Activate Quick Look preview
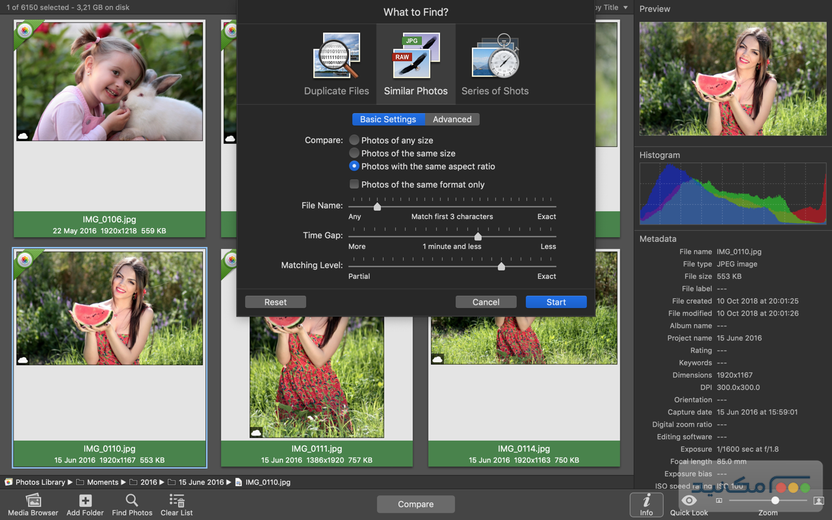 (688, 501)
